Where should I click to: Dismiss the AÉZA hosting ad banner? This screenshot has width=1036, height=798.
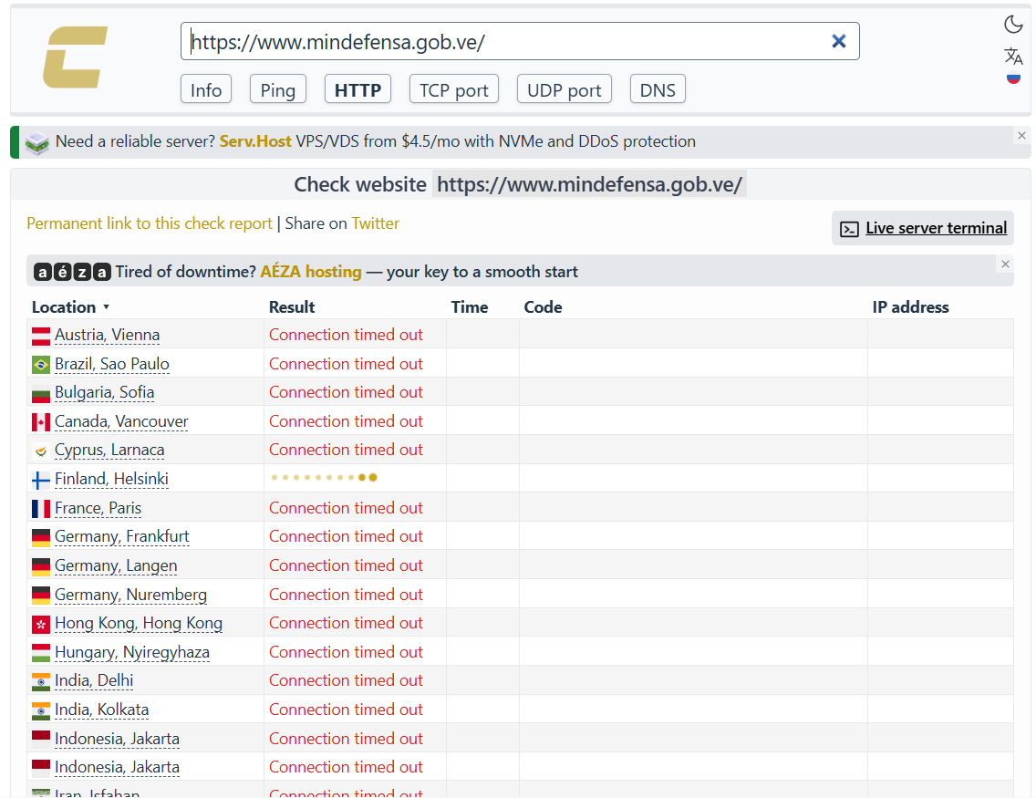[1005, 264]
